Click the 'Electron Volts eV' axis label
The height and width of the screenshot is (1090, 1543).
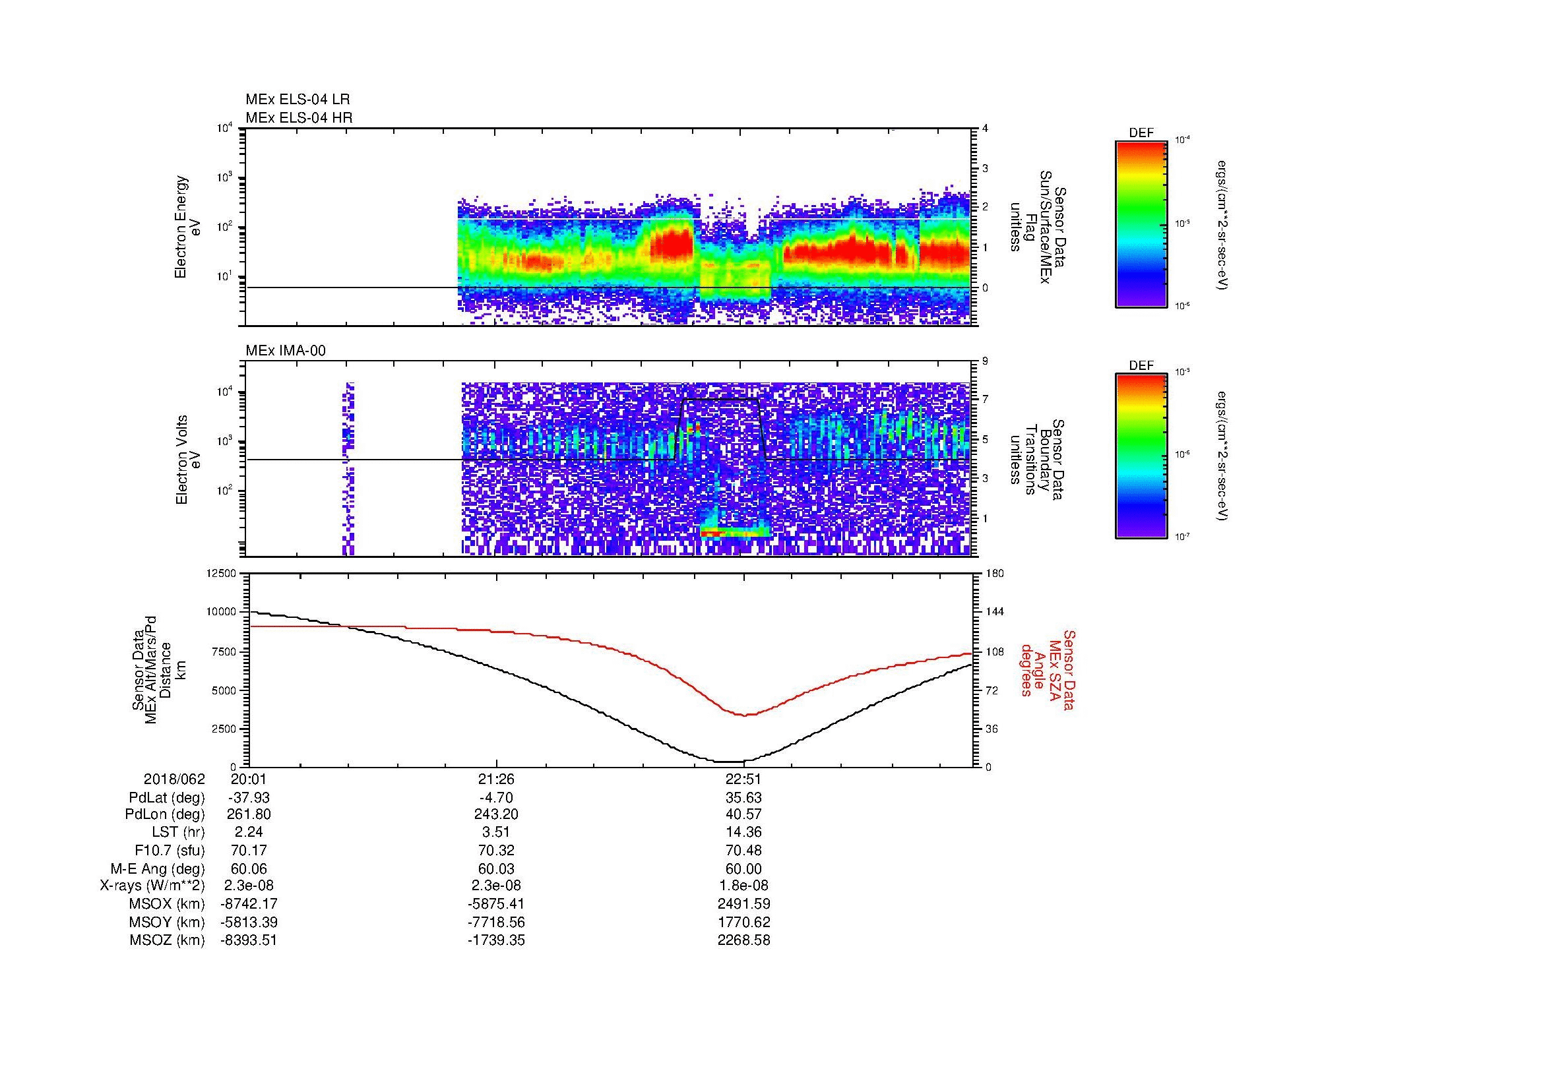click(188, 460)
